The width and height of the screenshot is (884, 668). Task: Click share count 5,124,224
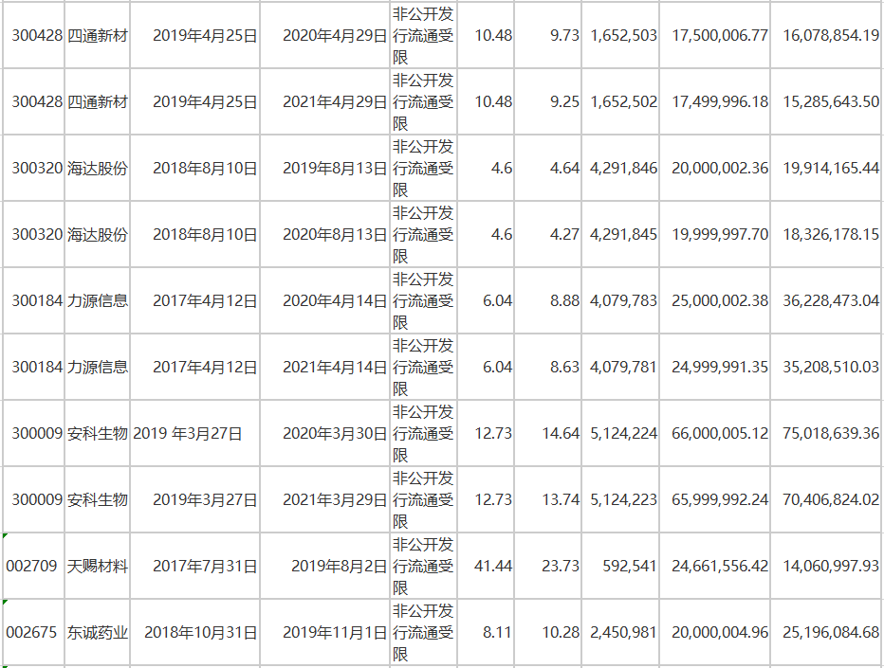click(619, 433)
